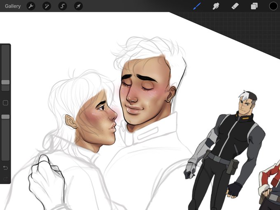The width and height of the screenshot is (280, 210).
Task: Select the Smudge finger tool
Action: click(x=216, y=6)
